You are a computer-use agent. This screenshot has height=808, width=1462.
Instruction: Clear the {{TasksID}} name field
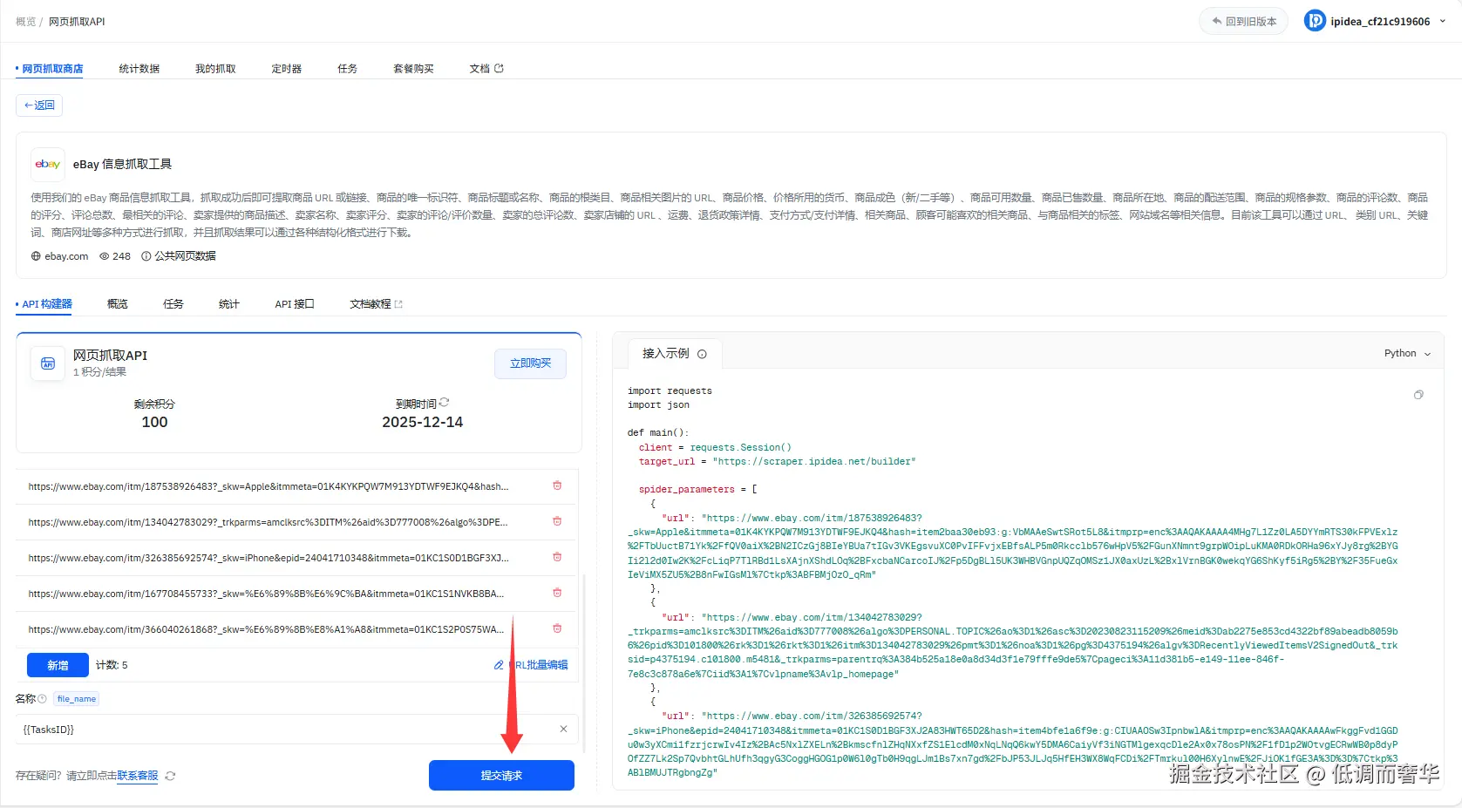[563, 730]
